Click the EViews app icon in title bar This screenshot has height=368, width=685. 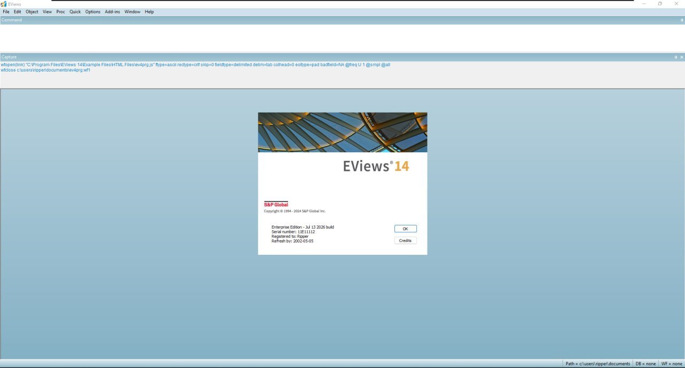coord(4,4)
